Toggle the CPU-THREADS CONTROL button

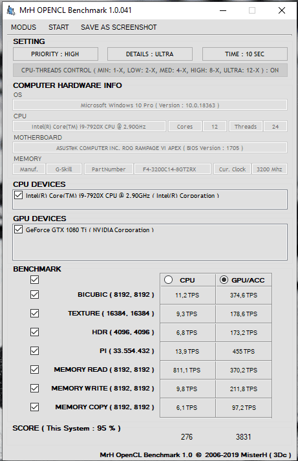tap(150, 70)
